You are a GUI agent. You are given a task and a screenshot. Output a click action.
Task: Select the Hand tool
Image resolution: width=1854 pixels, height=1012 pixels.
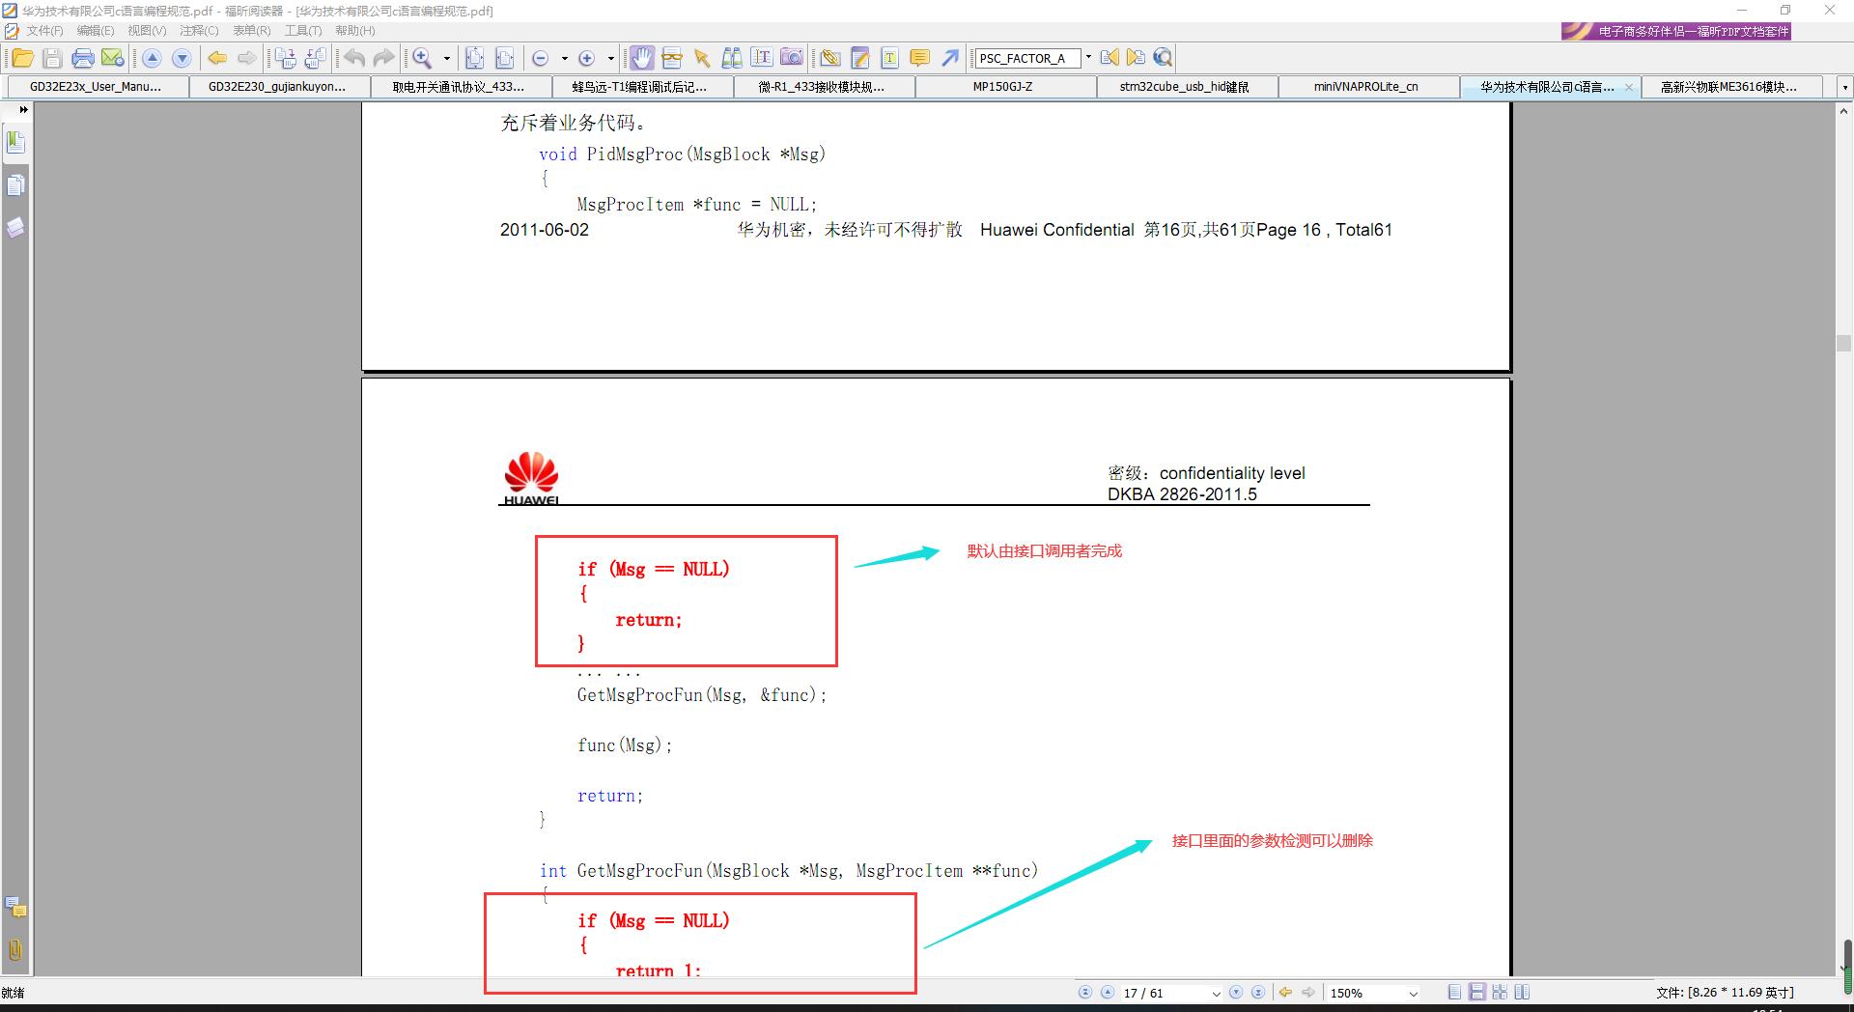click(x=641, y=58)
